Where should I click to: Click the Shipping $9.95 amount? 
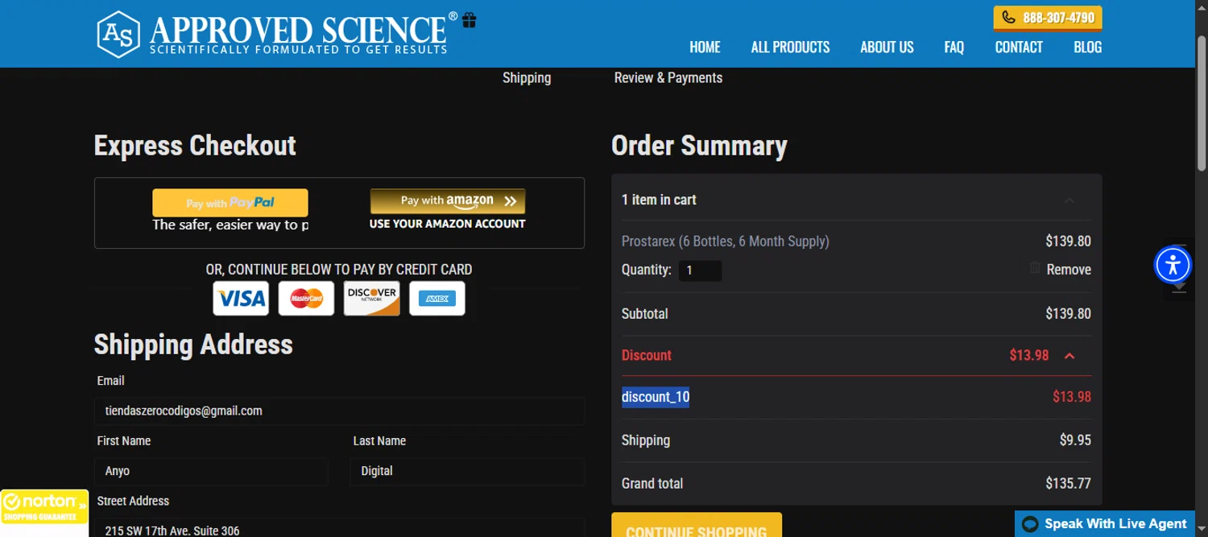[1075, 440]
